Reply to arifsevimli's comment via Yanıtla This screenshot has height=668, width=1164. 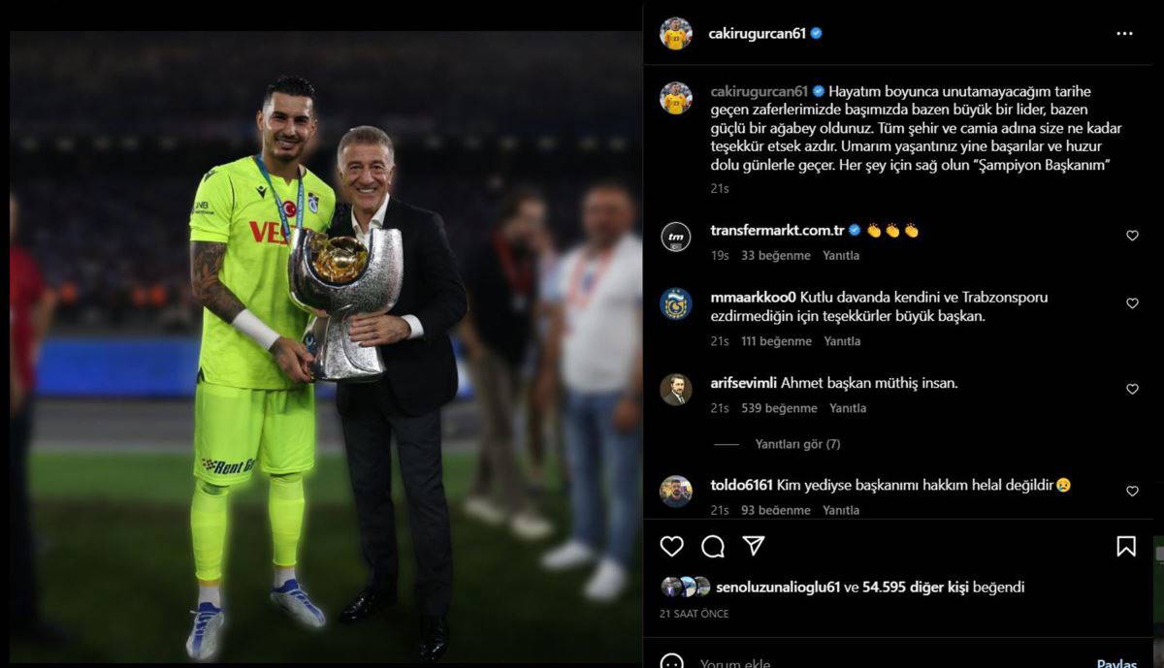coord(848,408)
